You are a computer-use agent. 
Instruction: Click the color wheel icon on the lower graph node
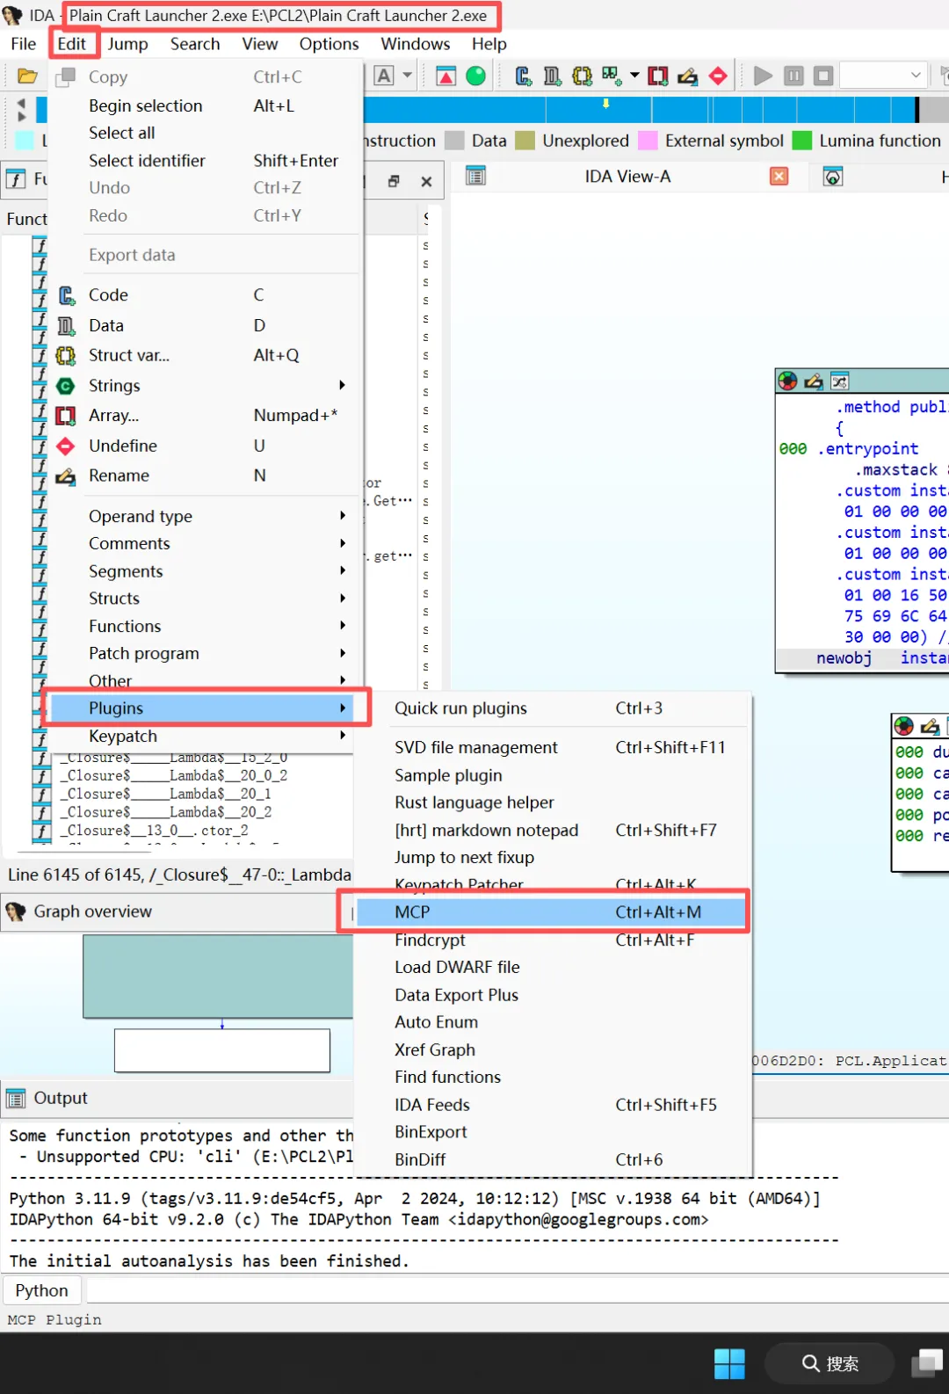coord(904,726)
